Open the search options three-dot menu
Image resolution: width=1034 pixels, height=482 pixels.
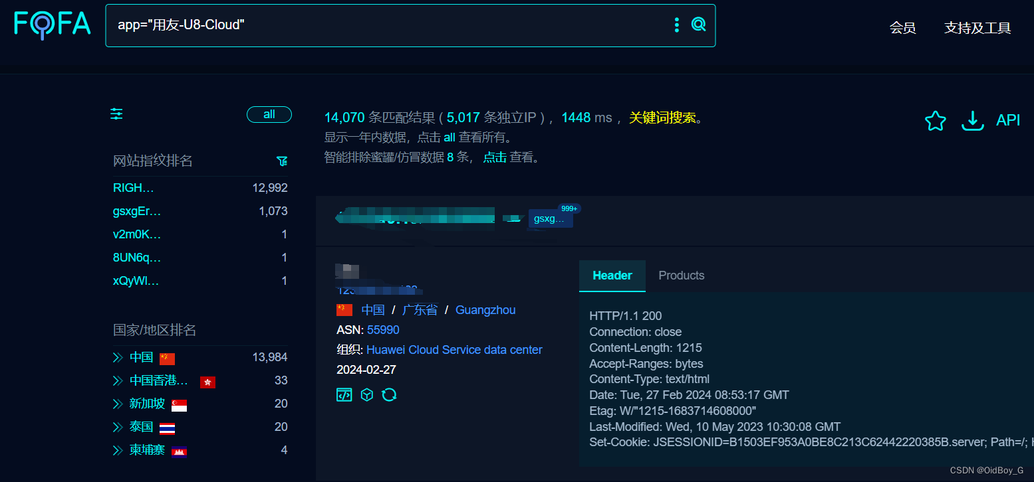pyautogui.click(x=677, y=25)
